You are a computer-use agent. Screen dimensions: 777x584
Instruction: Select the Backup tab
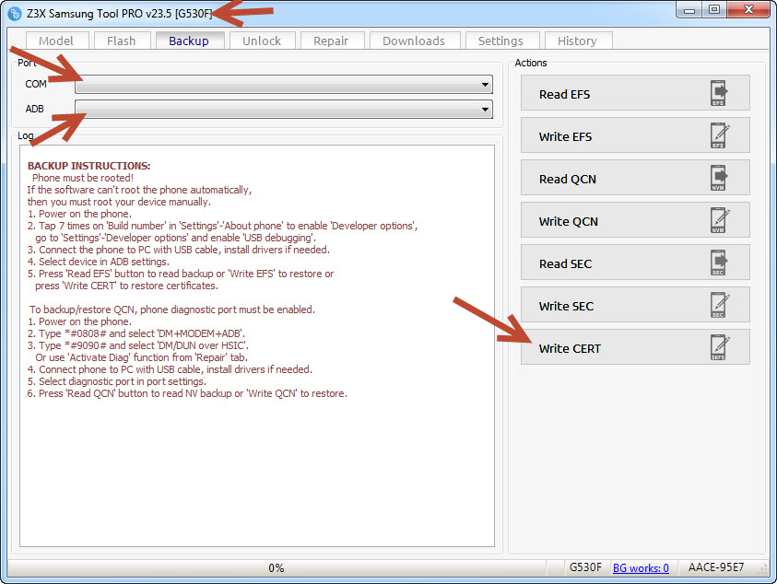[189, 41]
